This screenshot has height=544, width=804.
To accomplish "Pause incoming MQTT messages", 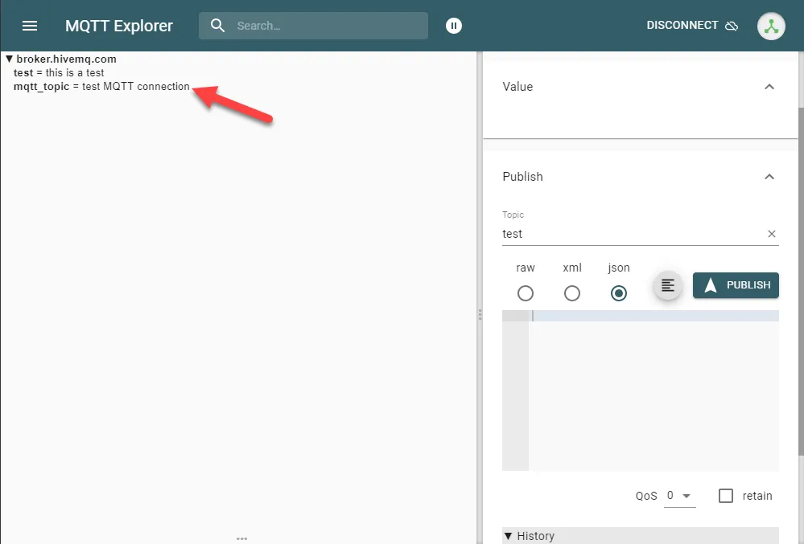I will (453, 25).
